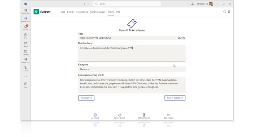Click into the Beschreibung text area
This screenshot has width=253, height=137.
[132, 53]
